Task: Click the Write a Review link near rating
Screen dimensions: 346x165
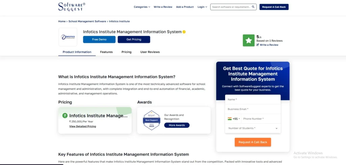Action: tap(269, 45)
